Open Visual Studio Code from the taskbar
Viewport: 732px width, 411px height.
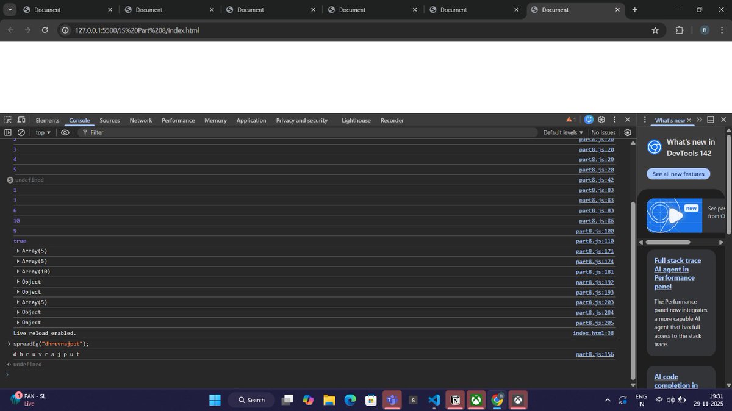click(x=434, y=400)
